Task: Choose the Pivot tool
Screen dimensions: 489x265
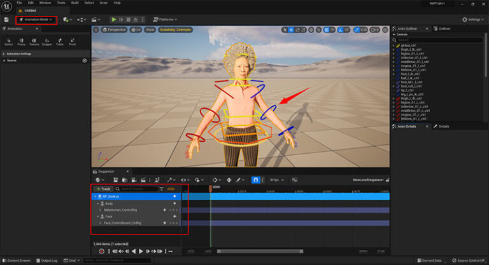Action: pos(73,42)
